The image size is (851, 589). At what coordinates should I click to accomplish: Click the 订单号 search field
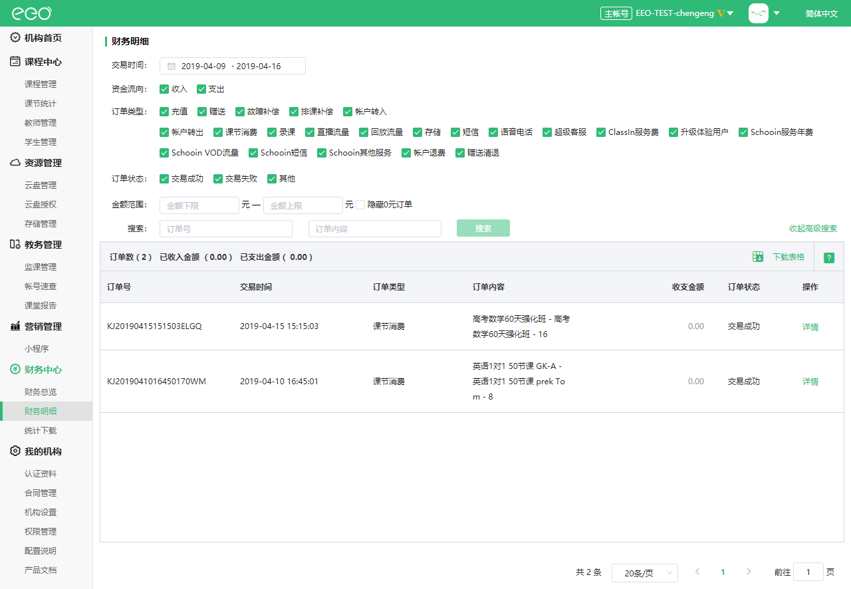pos(226,229)
